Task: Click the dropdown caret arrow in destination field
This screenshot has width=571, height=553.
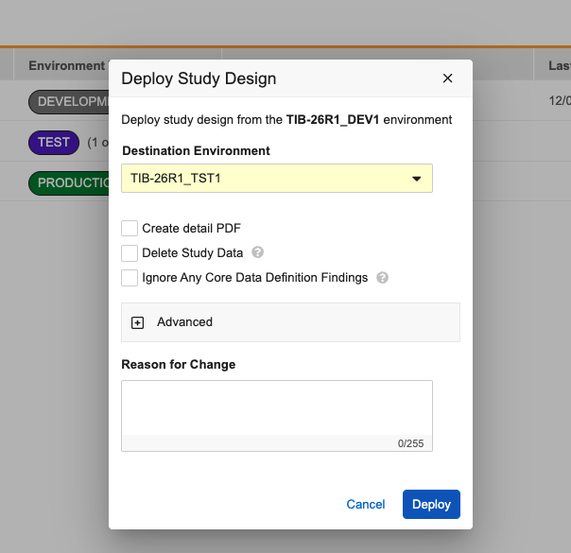Action: tap(416, 179)
